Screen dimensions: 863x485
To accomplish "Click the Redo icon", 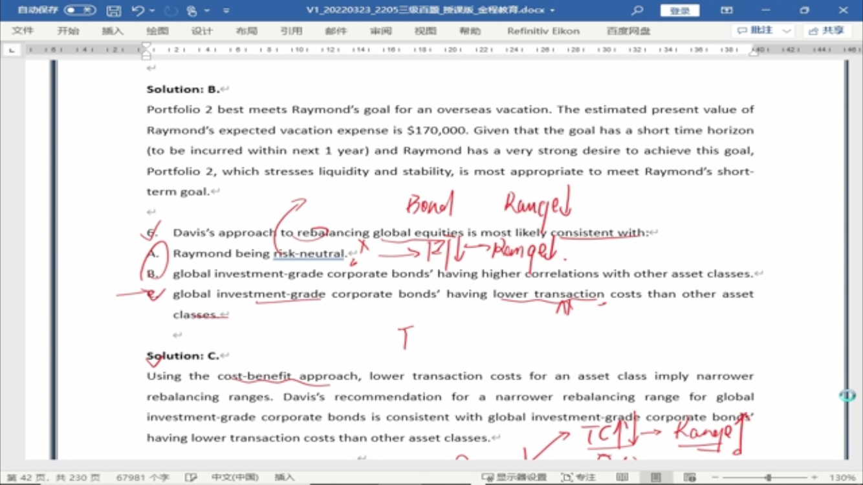I will click(x=171, y=10).
